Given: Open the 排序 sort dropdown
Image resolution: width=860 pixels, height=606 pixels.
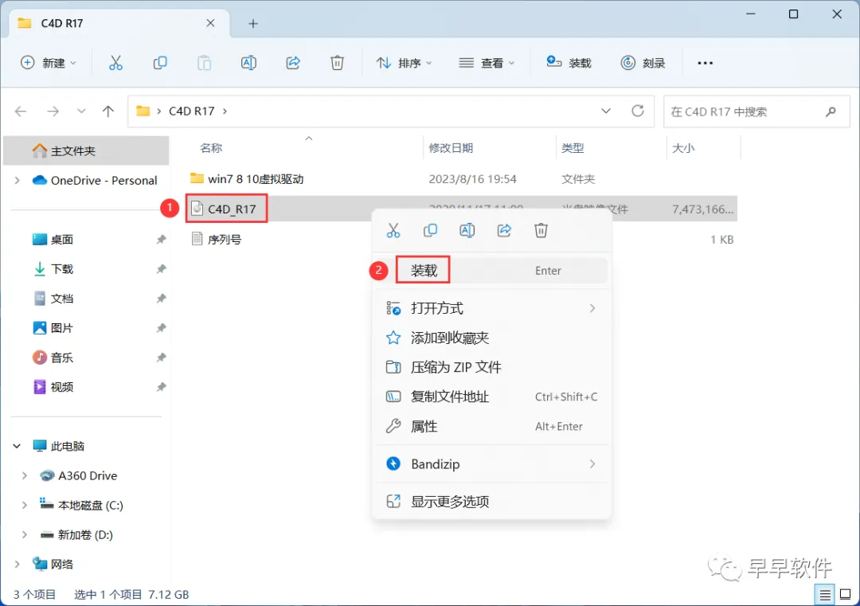Looking at the screenshot, I should (405, 63).
